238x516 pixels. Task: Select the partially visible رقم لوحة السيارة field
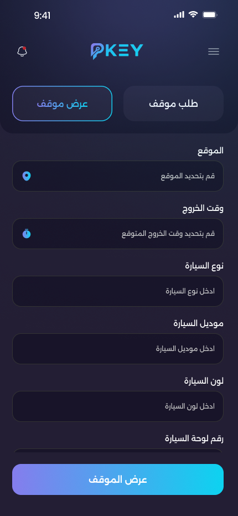pos(118,451)
